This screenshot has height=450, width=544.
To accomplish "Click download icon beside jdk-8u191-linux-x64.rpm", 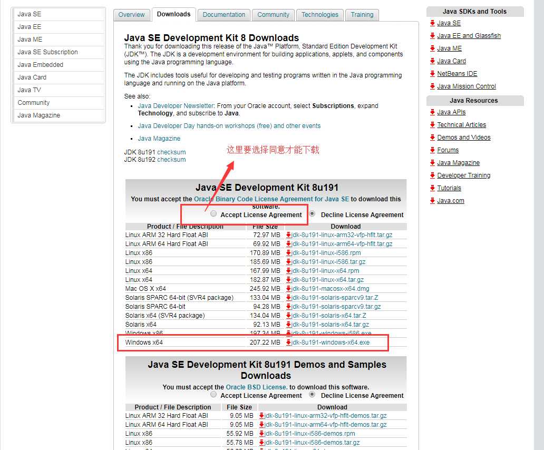I will 288,271.
